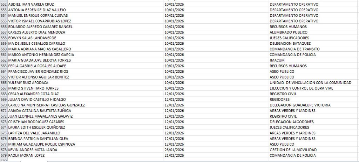Select cell LAURA EDITH ESQUER QUIÑONEZ
This screenshot has width=359, height=162.
86,127
